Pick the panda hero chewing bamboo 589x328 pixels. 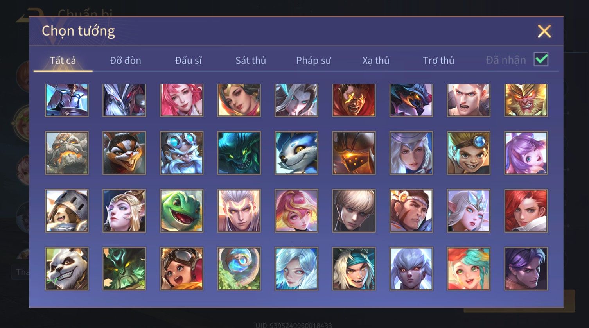67,269
